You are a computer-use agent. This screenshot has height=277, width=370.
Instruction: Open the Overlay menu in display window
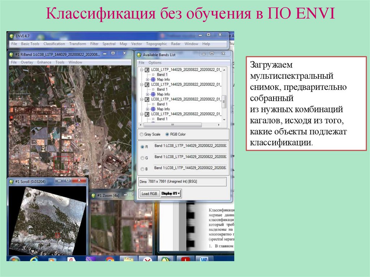pyautogui.click(x=27, y=62)
